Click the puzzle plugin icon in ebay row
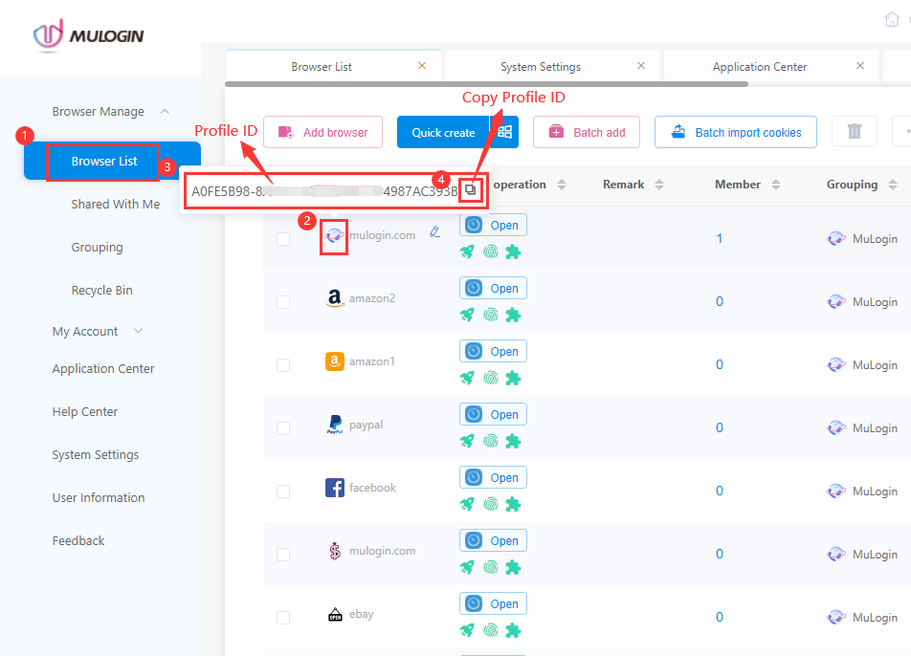Screen dimensions: 911x656 click(x=513, y=630)
